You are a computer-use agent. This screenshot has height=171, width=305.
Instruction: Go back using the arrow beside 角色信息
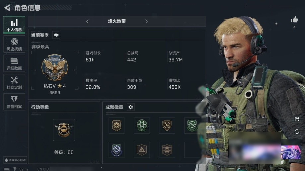(7, 8)
